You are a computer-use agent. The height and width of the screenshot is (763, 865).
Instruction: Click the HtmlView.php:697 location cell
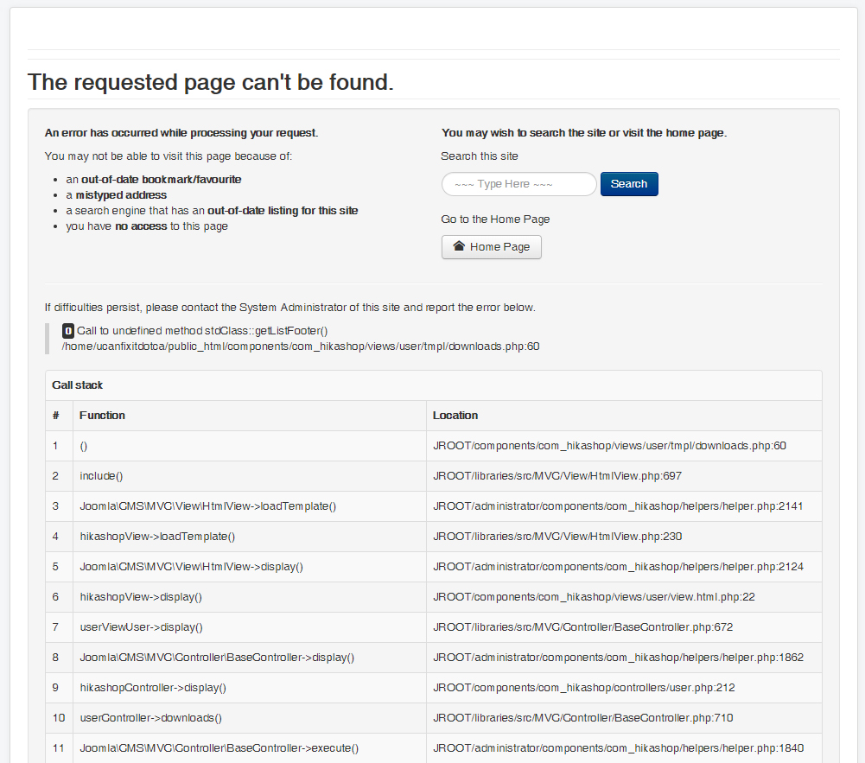click(558, 476)
